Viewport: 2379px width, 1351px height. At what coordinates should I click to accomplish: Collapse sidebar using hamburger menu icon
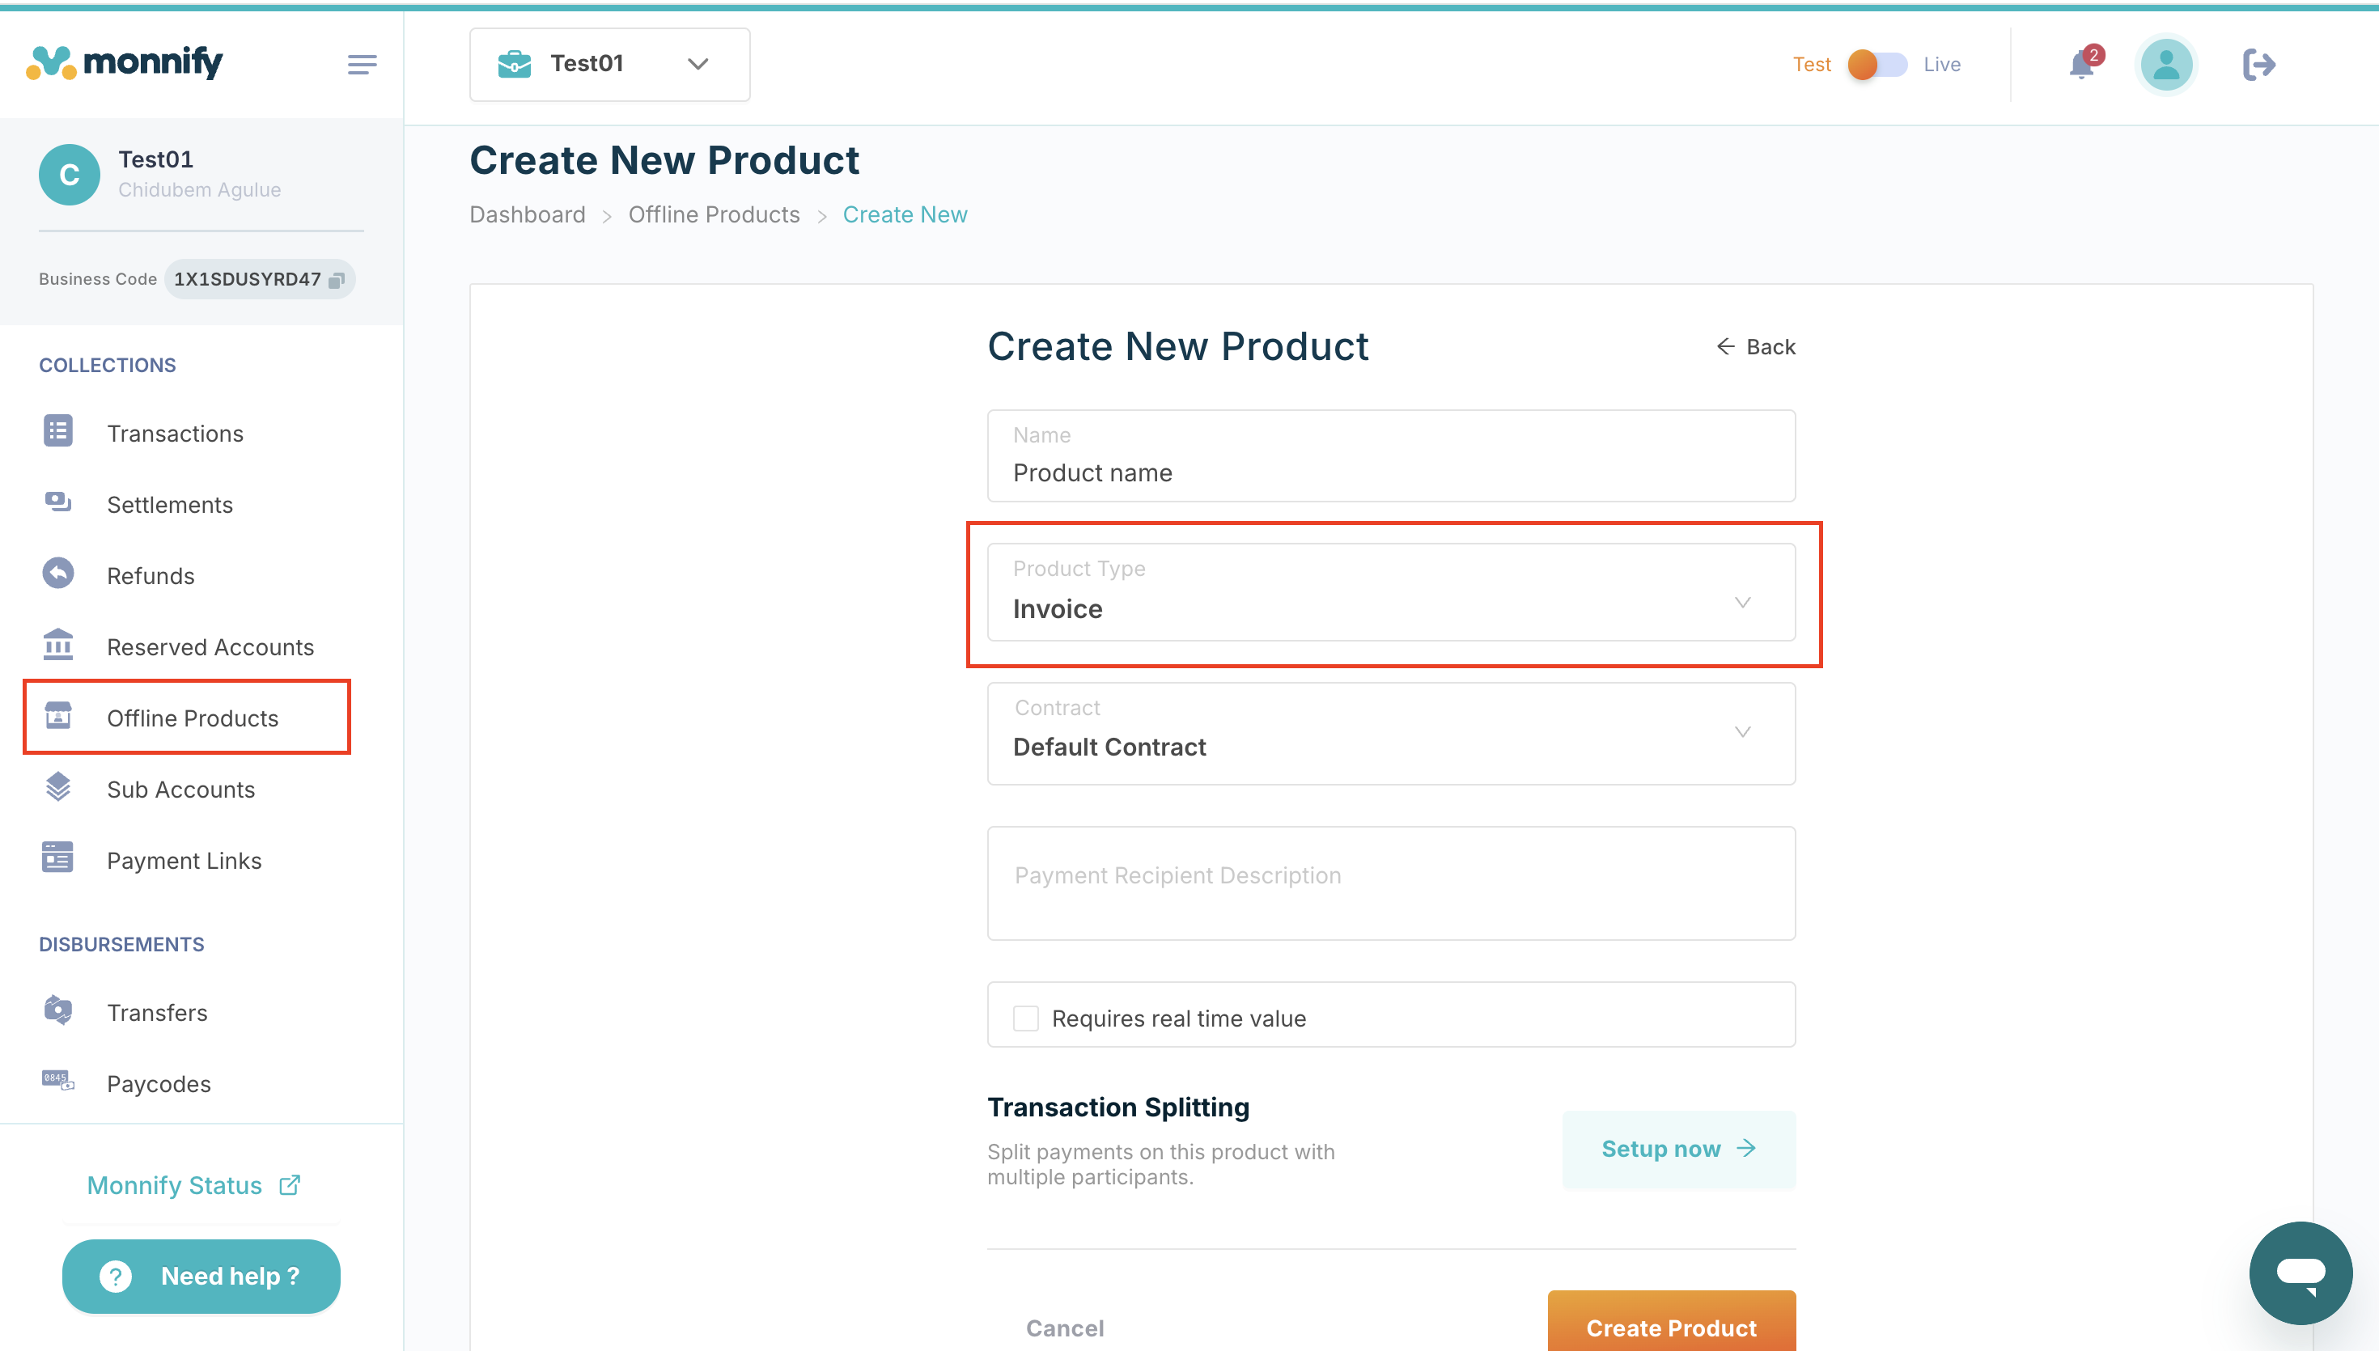(x=362, y=64)
